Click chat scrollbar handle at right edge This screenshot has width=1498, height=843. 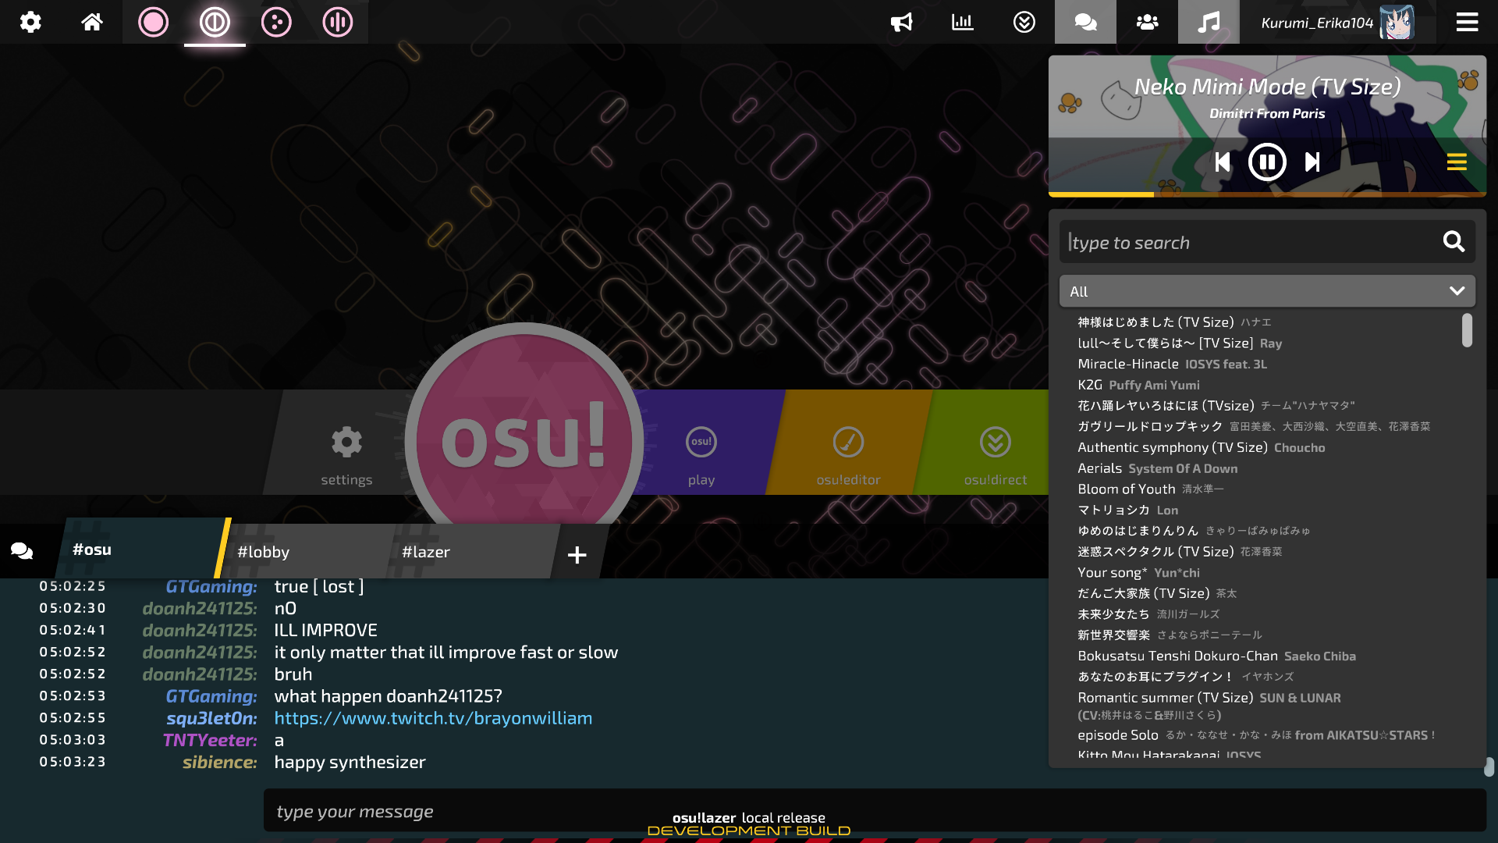click(x=1489, y=767)
